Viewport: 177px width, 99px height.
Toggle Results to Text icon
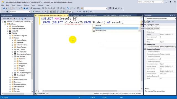click(x=67, y=12)
